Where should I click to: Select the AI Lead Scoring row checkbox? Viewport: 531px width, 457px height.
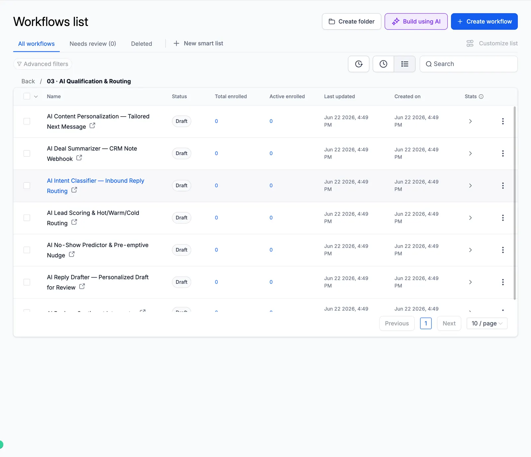click(x=27, y=218)
